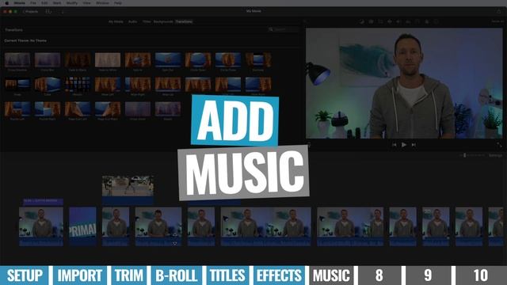
Task: Select the Spin In transition
Action: [138, 60]
